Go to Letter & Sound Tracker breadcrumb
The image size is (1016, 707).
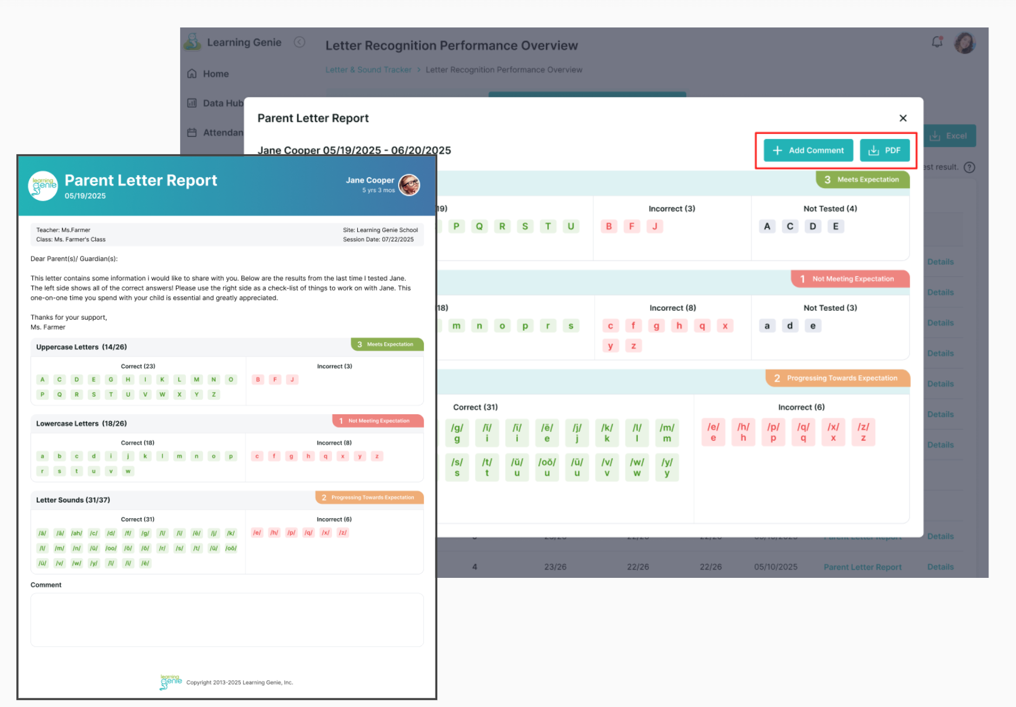click(x=368, y=70)
